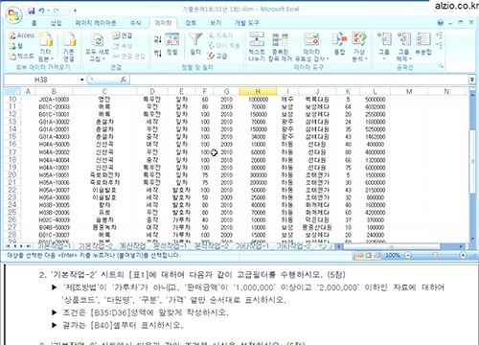Viewport: 479px width, 345px height.
Task: Switch to the View (보기) ribbon tab
Action: (216, 23)
